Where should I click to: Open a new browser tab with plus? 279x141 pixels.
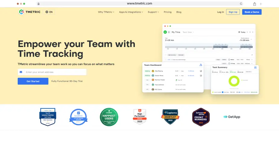point(261,4)
